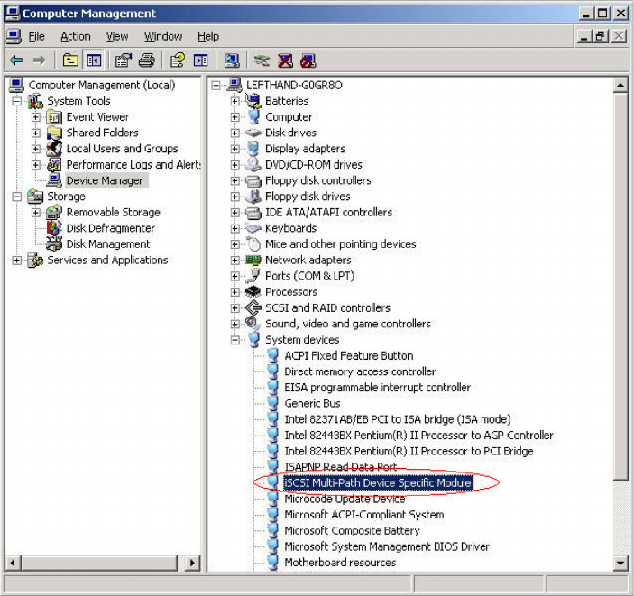634x596 pixels.
Task: Click Scan for hardware changes icon
Action: pos(233,60)
